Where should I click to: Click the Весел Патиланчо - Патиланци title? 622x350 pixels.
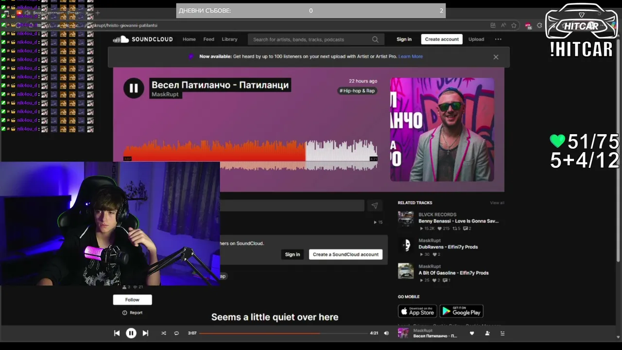click(220, 85)
